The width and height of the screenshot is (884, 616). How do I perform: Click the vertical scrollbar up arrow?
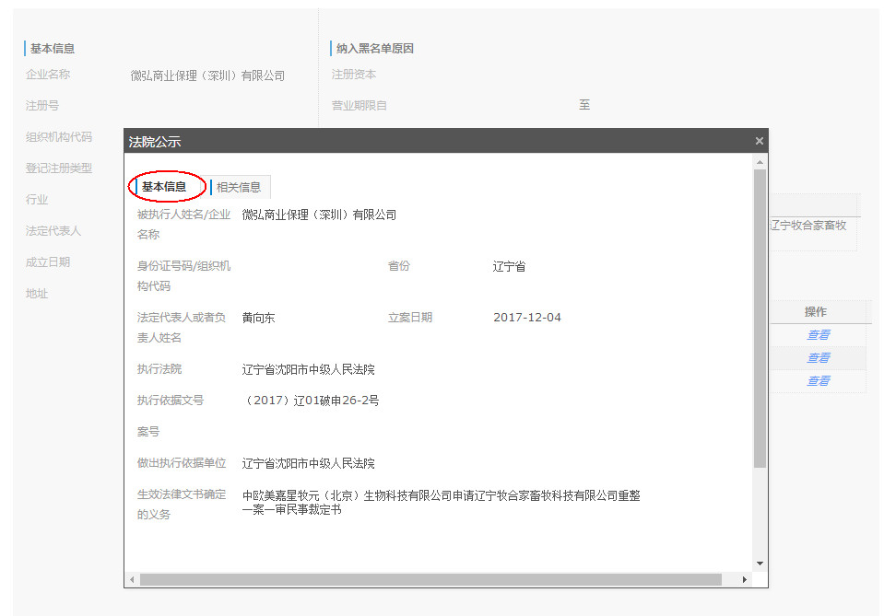pos(760,162)
